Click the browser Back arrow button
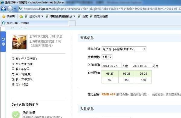The image size is (181, 118). tap(3, 9)
